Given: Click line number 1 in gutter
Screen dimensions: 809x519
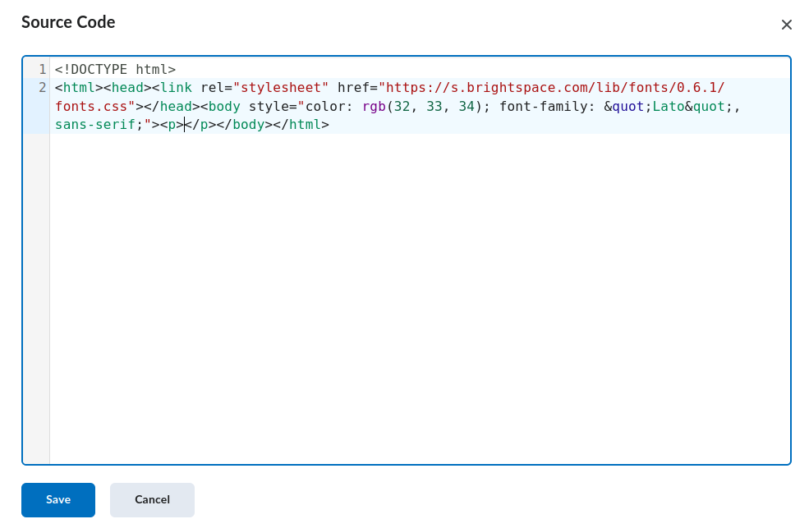Looking at the screenshot, I should [x=43, y=69].
